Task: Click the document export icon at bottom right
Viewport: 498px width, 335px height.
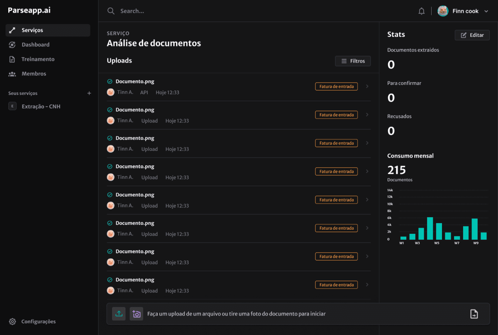Action: (474, 314)
